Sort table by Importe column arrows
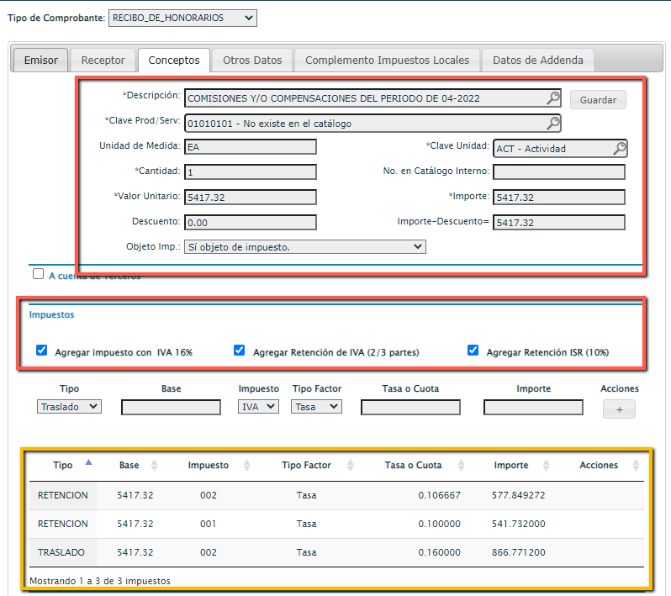 pyautogui.click(x=547, y=466)
